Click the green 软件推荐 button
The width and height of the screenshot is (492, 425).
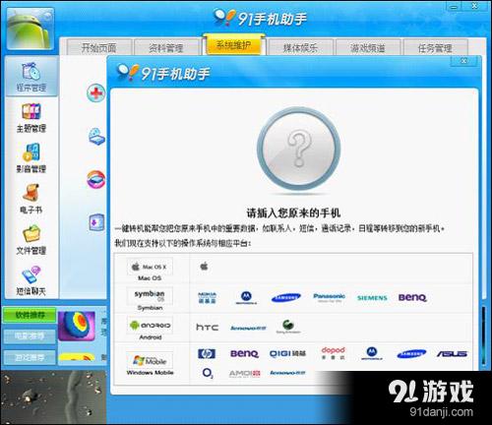coord(30,315)
